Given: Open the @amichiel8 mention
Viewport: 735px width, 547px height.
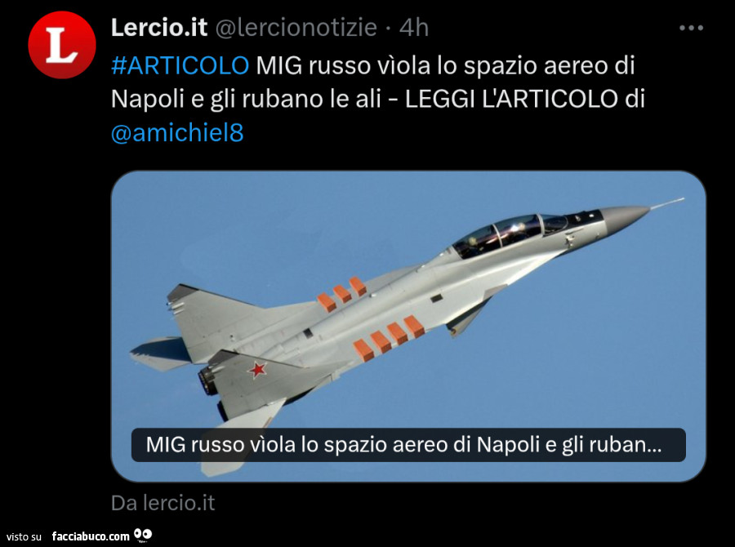Looking at the screenshot, I should tap(177, 133).
